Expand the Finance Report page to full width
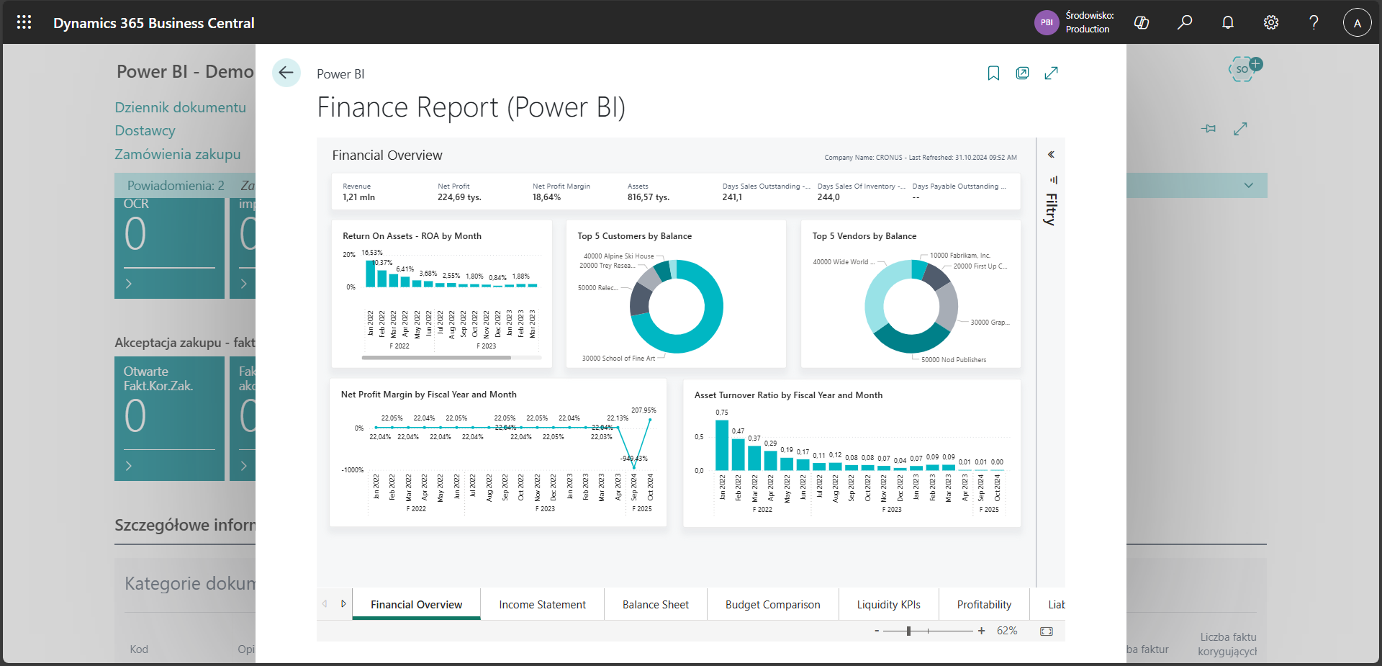 (x=1051, y=73)
